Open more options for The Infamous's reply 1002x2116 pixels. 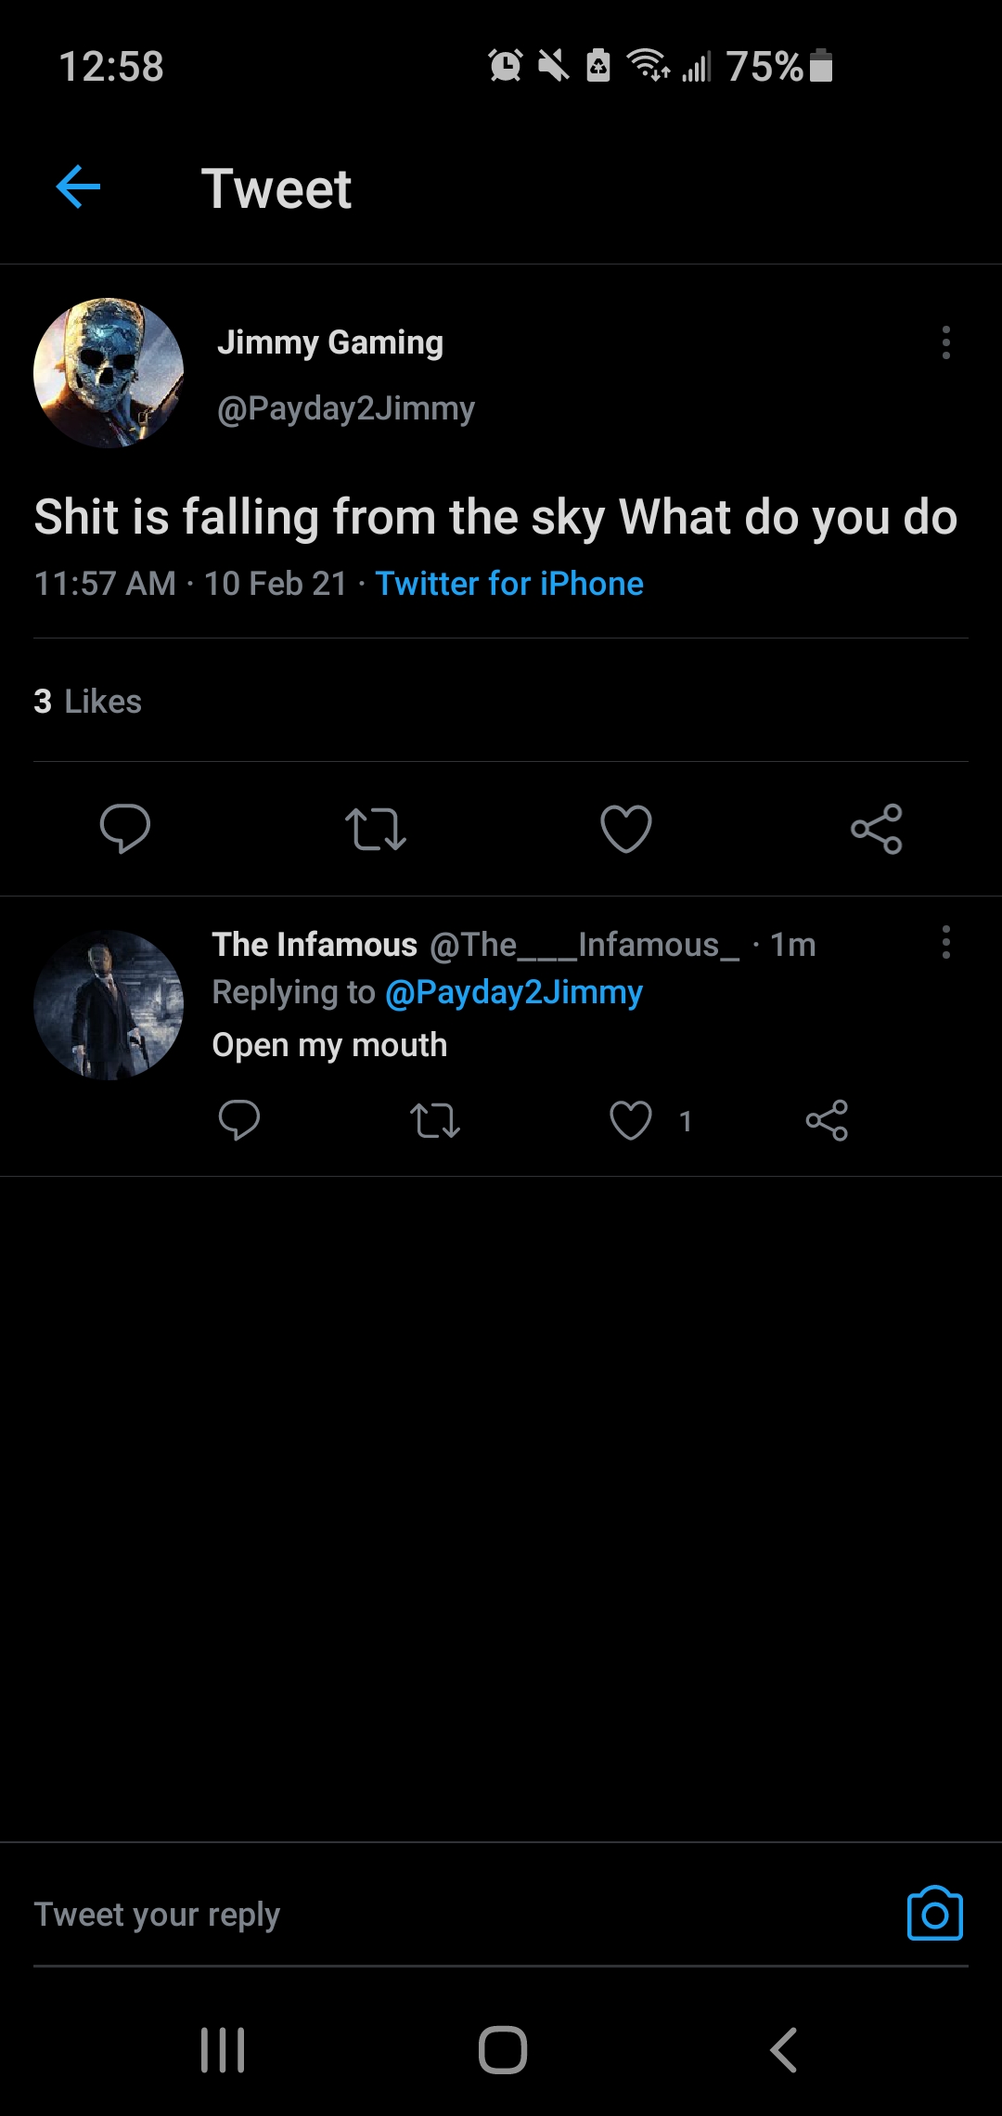tap(945, 942)
